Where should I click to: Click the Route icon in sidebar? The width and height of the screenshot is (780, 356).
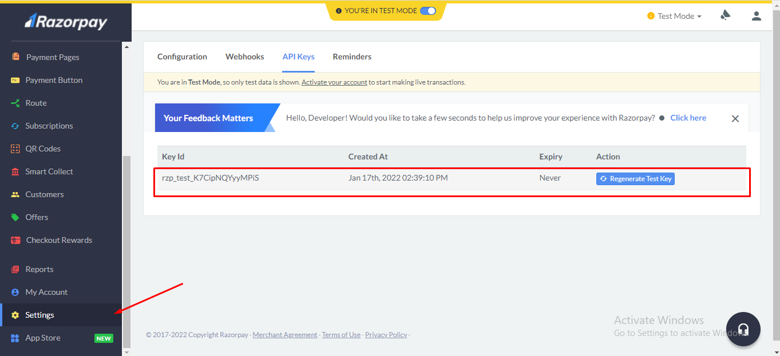click(x=15, y=103)
